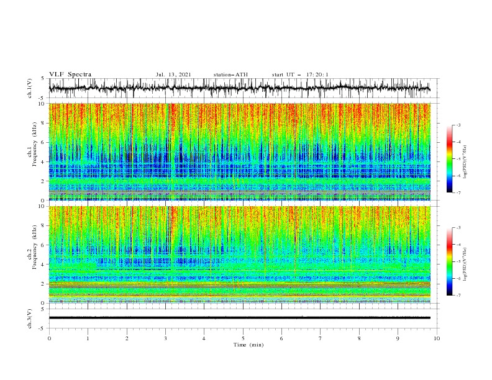492x380 pixels.
Task: Click the ch.3 flat voltage trace
Action: click(x=240, y=318)
